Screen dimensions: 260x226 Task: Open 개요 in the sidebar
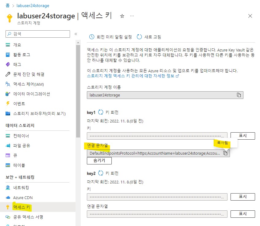coord(17,45)
